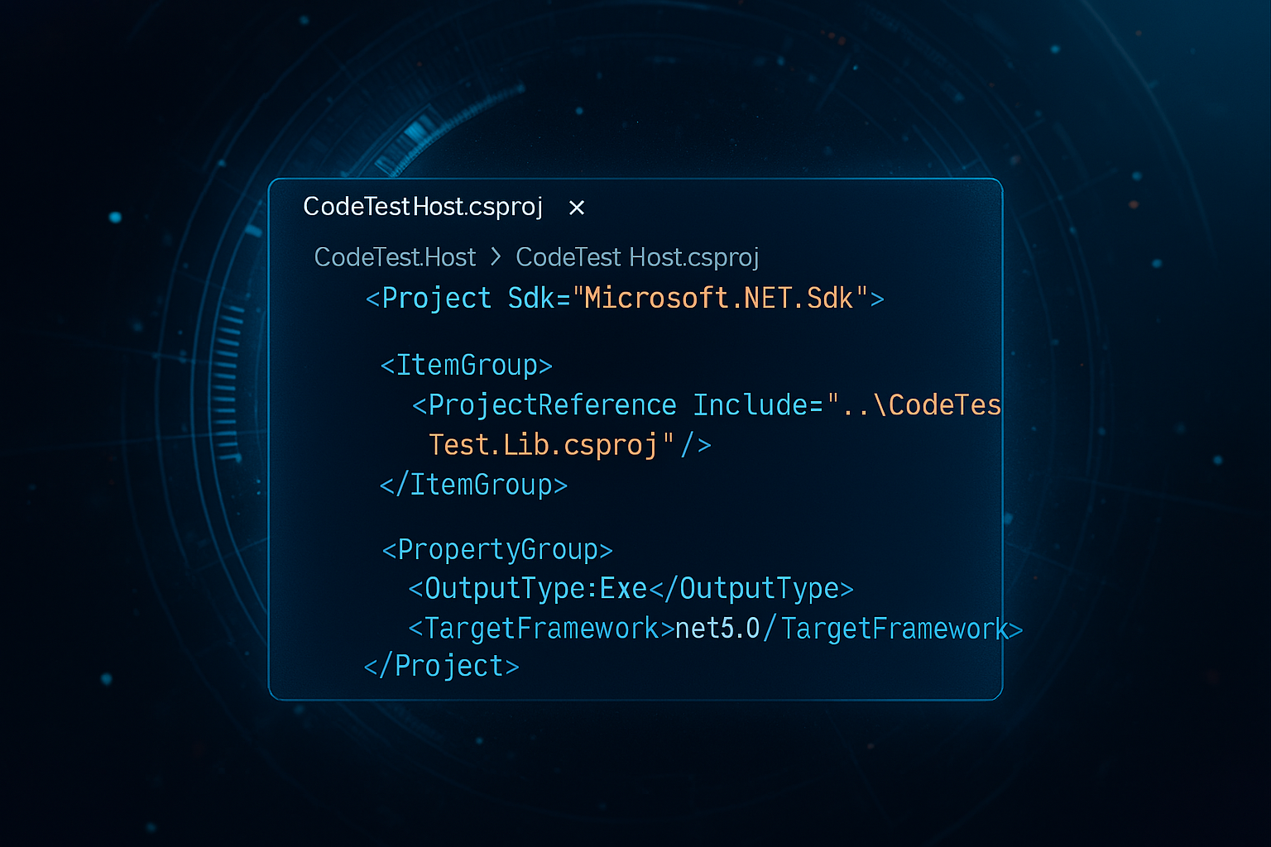Click the opening ItemGroup tag
The height and width of the screenshot is (847, 1271).
pyautogui.click(x=466, y=365)
